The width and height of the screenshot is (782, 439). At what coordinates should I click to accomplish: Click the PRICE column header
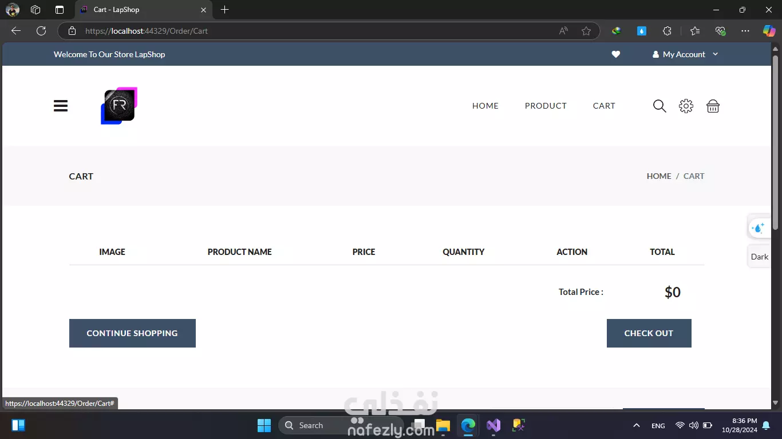pyautogui.click(x=364, y=252)
